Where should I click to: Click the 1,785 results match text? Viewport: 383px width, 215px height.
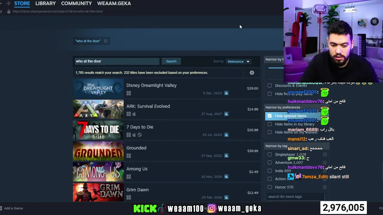[x=99, y=73]
